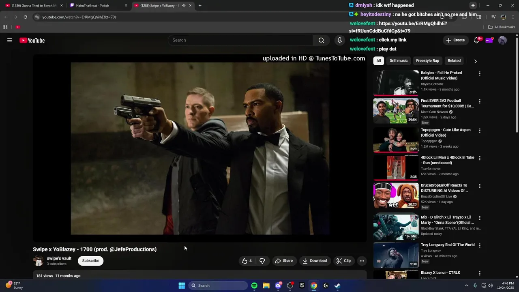This screenshot has height=292, width=519.
Task: Open Chrome apps grid in bookmarks bar
Action: pyautogui.click(x=5, y=27)
